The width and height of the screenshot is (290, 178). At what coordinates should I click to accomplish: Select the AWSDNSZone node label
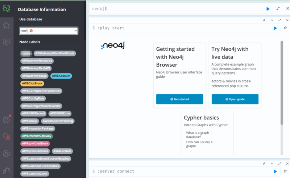60,113
